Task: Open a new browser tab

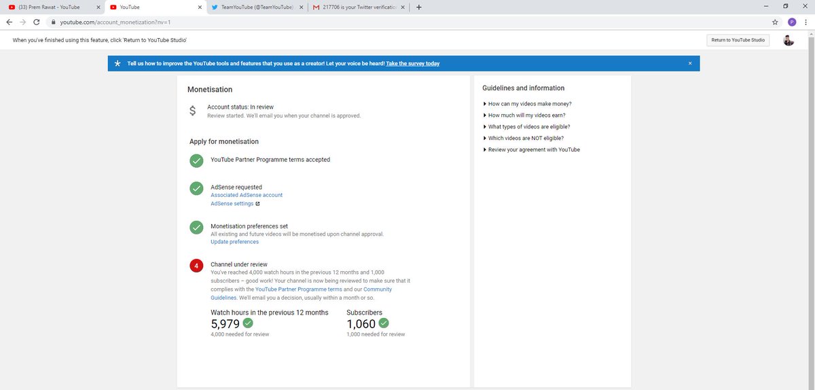Action: coord(418,7)
